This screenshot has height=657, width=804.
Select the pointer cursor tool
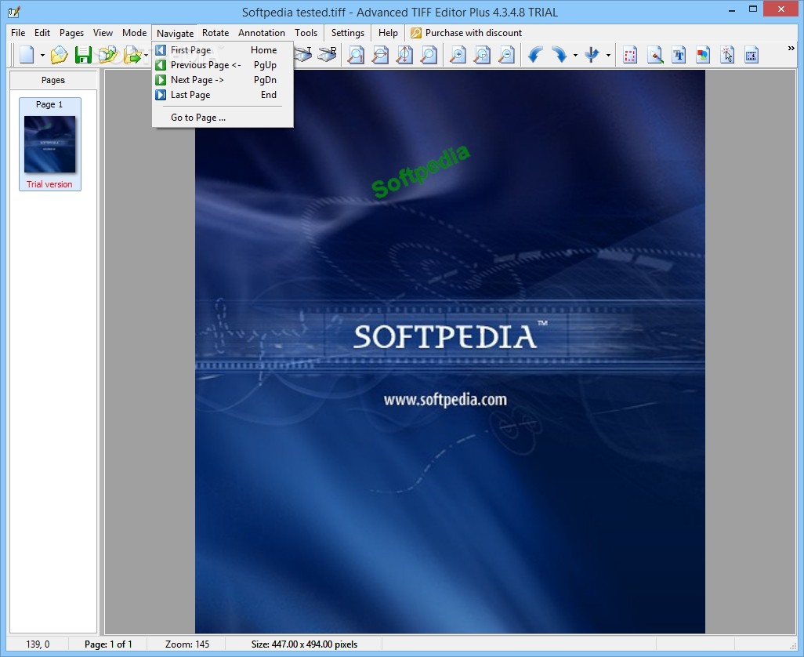(x=727, y=54)
